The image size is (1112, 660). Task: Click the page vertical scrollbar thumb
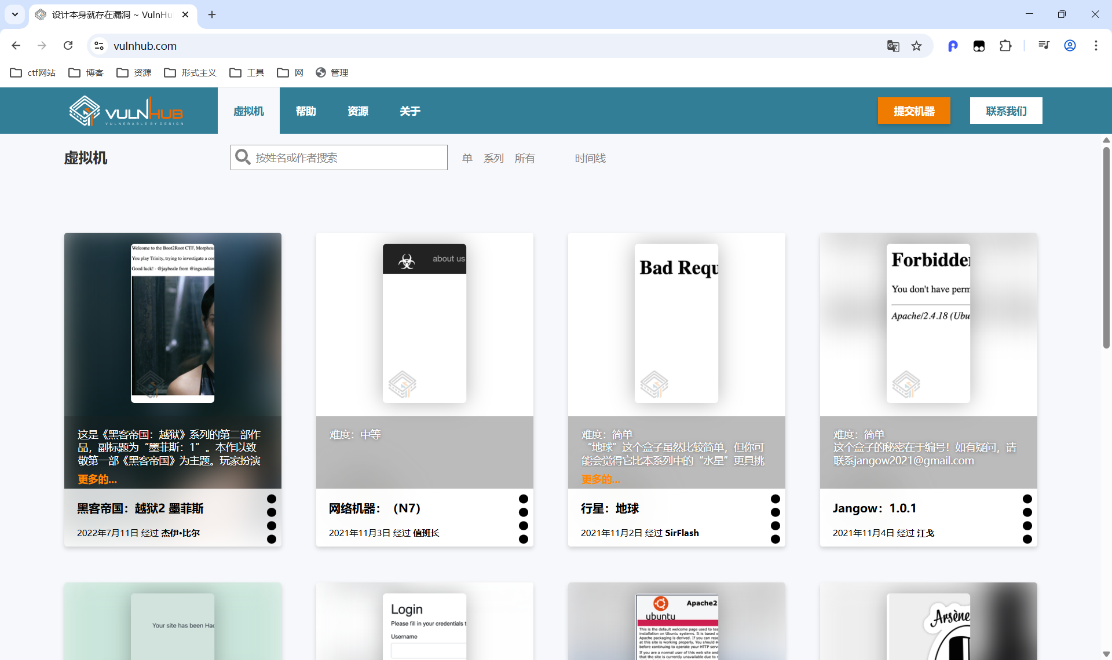click(x=1106, y=248)
